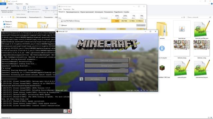Switch to App history tab in Task Manager

87,12
